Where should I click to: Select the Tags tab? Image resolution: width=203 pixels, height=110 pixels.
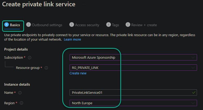(115, 25)
